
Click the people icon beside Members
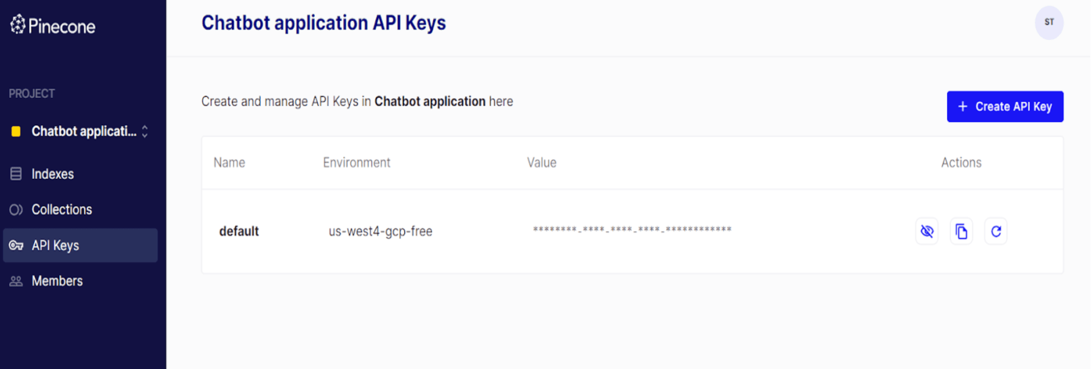pyautogui.click(x=16, y=281)
